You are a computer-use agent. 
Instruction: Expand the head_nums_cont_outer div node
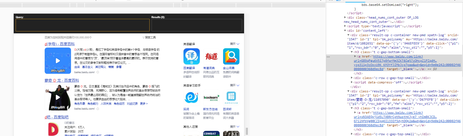345,18
